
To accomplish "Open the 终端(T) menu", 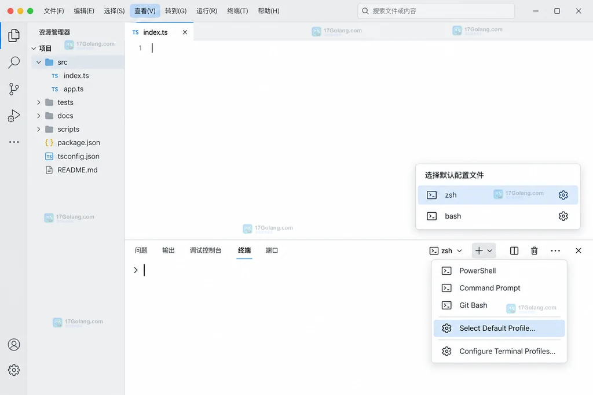I will coord(237,11).
